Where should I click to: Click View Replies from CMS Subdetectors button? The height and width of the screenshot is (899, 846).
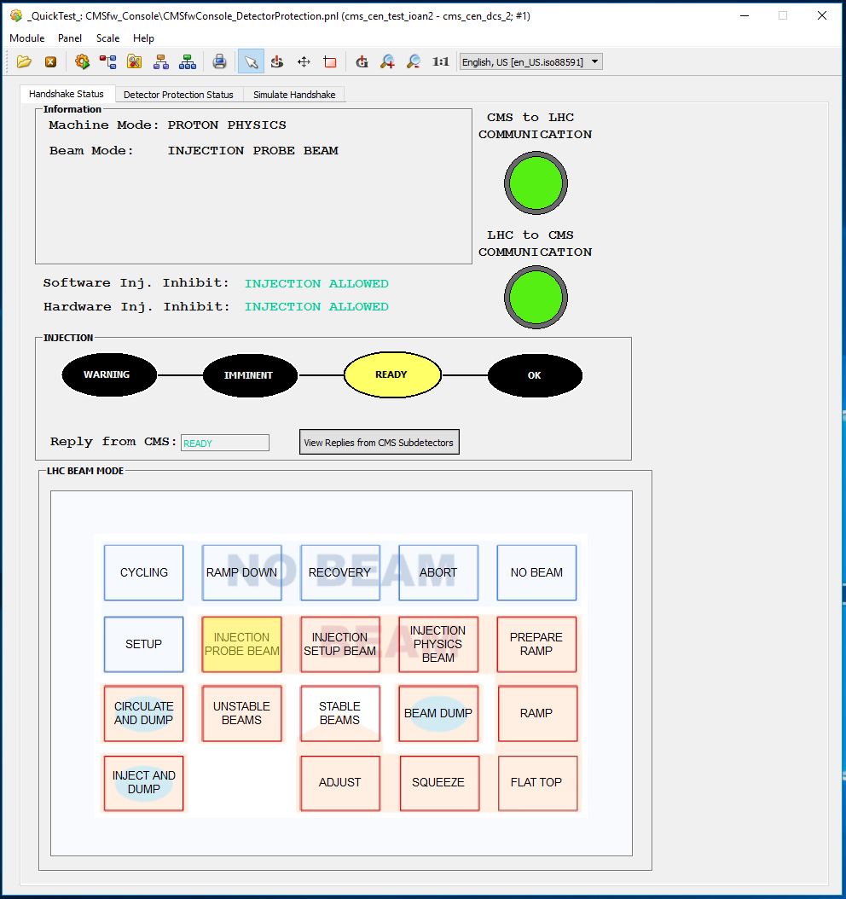pos(379,443)
